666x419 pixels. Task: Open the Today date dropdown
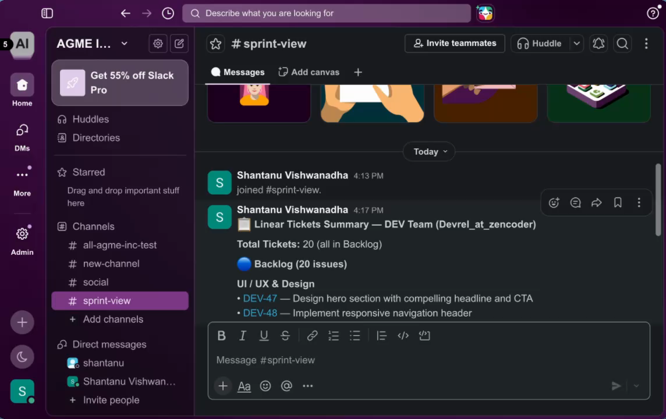[x=428, y=151]
